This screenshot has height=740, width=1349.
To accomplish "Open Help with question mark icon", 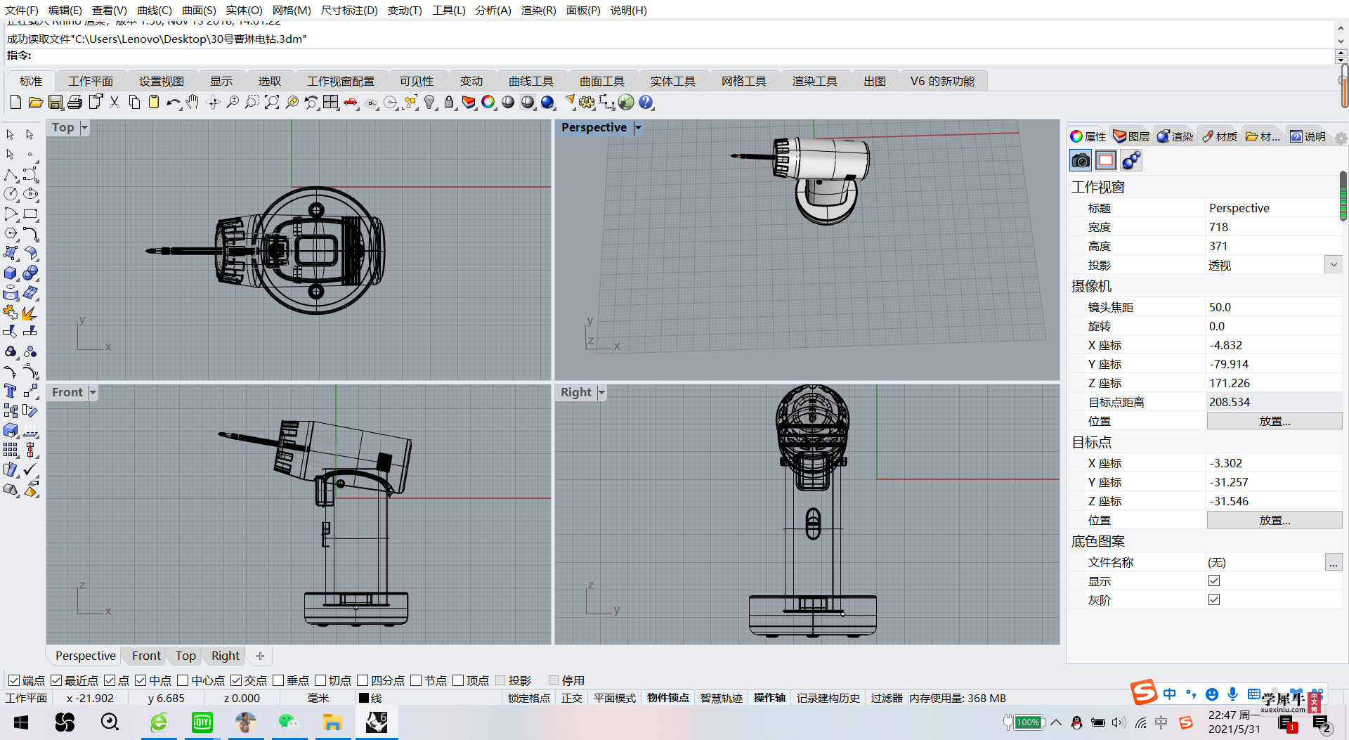I will tap(646, 103).
